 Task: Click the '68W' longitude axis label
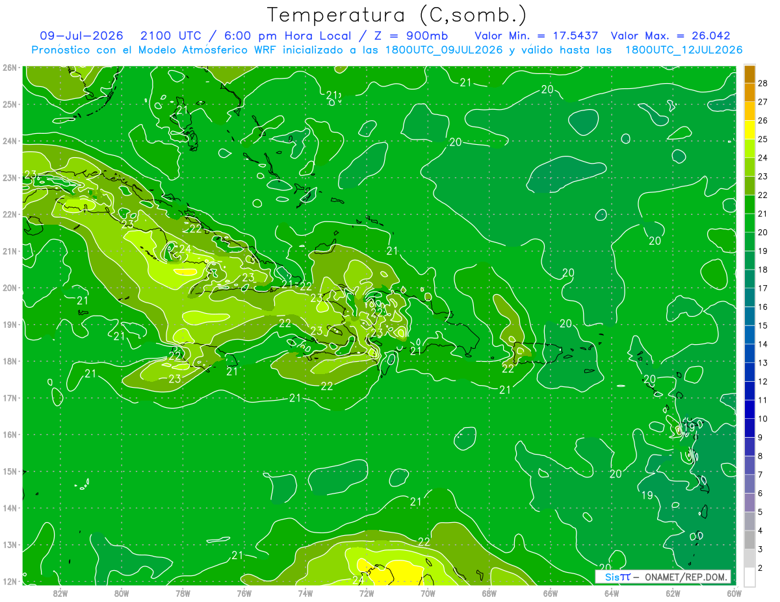489,593
